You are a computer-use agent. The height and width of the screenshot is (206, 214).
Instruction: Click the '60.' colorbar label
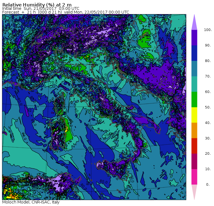tap(208, 92)
